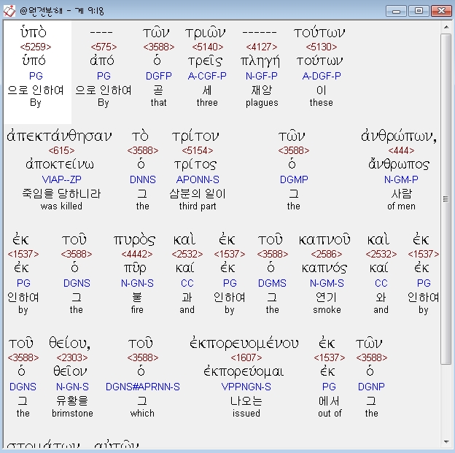This screenshot has height=453, width=455.
Task: Click Strong's number <5154>
Action: pyautogui.click(x=198, y=150)
